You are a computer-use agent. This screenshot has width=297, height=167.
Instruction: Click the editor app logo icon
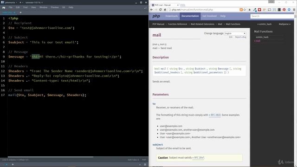point(4,7)
